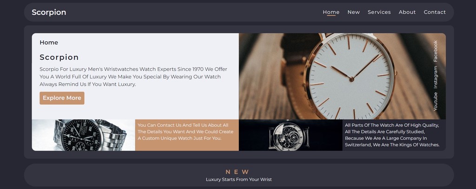This screenshot has width=476, height=189.
Task: Open the Contact page link
Action: click(x=435, y=12)
